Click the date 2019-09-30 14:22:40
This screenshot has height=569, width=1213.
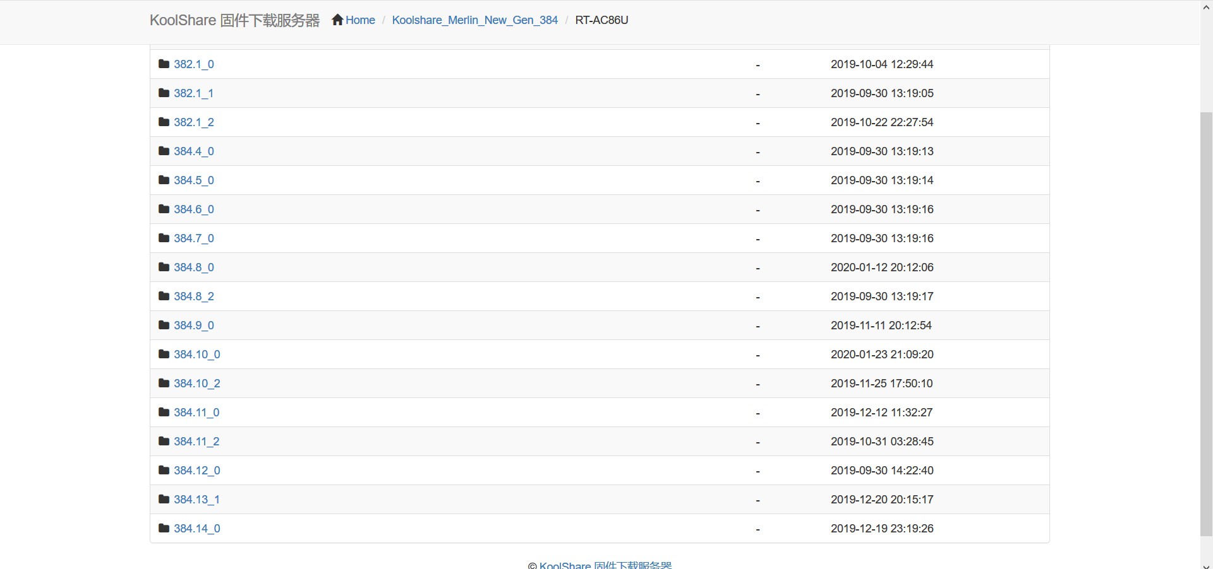pyautogui.click(x=882, y=471)
